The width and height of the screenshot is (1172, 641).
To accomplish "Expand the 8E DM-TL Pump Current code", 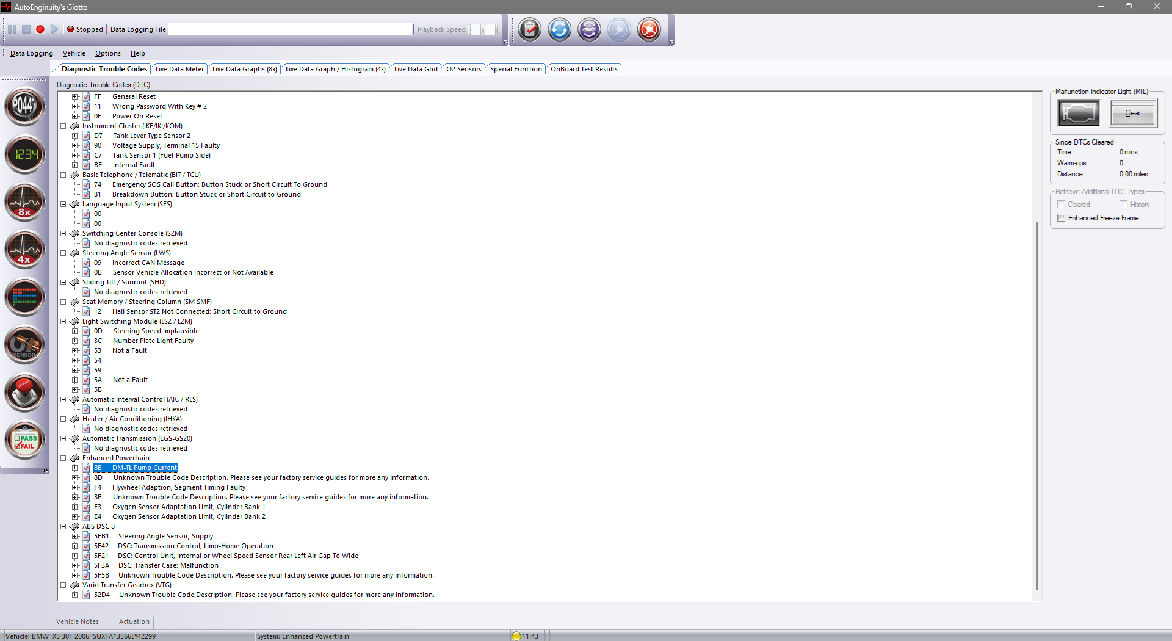I will click(x=74, y=468).
